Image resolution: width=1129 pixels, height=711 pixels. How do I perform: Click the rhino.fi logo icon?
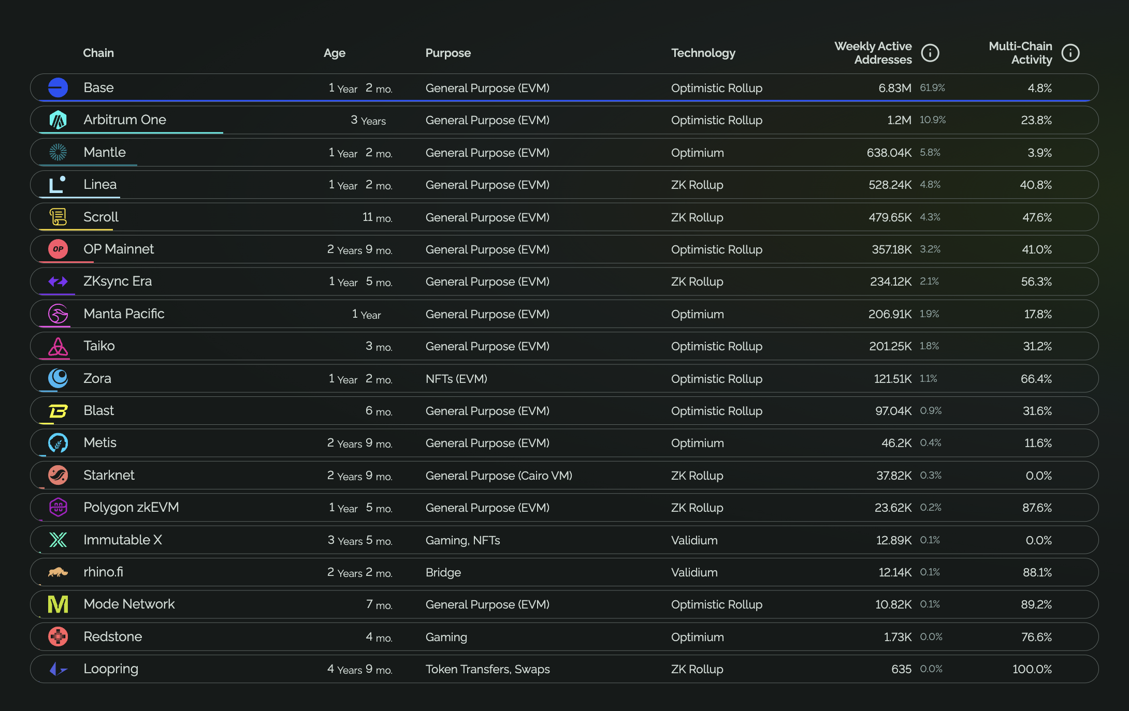tap(58, 572)
